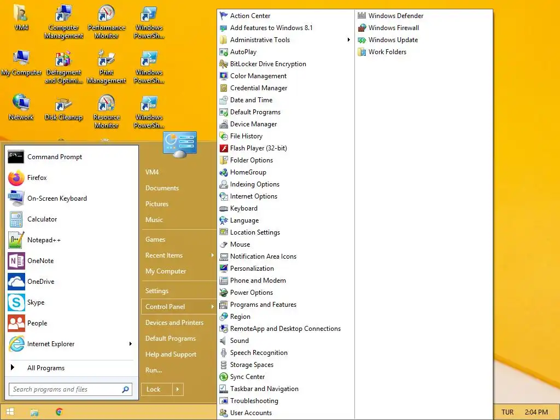
Task: Open the Performance Monitor desktop shortcut
Action: (107, 22)
